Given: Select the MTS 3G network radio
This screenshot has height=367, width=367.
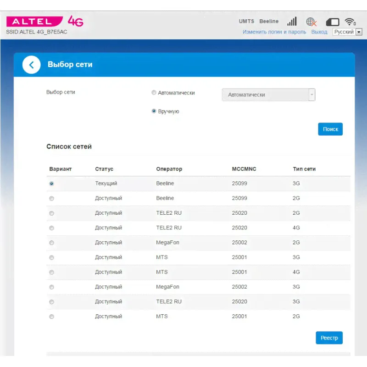Looking at the screenshot, I should click(51, 257).
